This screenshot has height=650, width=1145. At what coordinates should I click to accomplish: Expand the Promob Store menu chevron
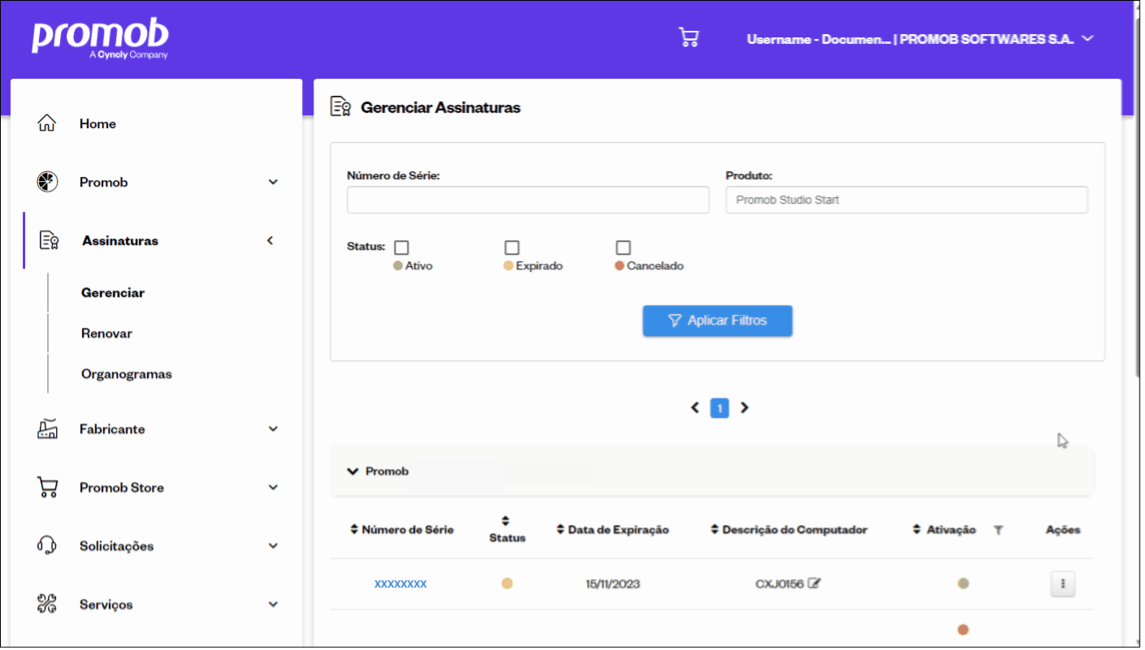coord(273,488)
